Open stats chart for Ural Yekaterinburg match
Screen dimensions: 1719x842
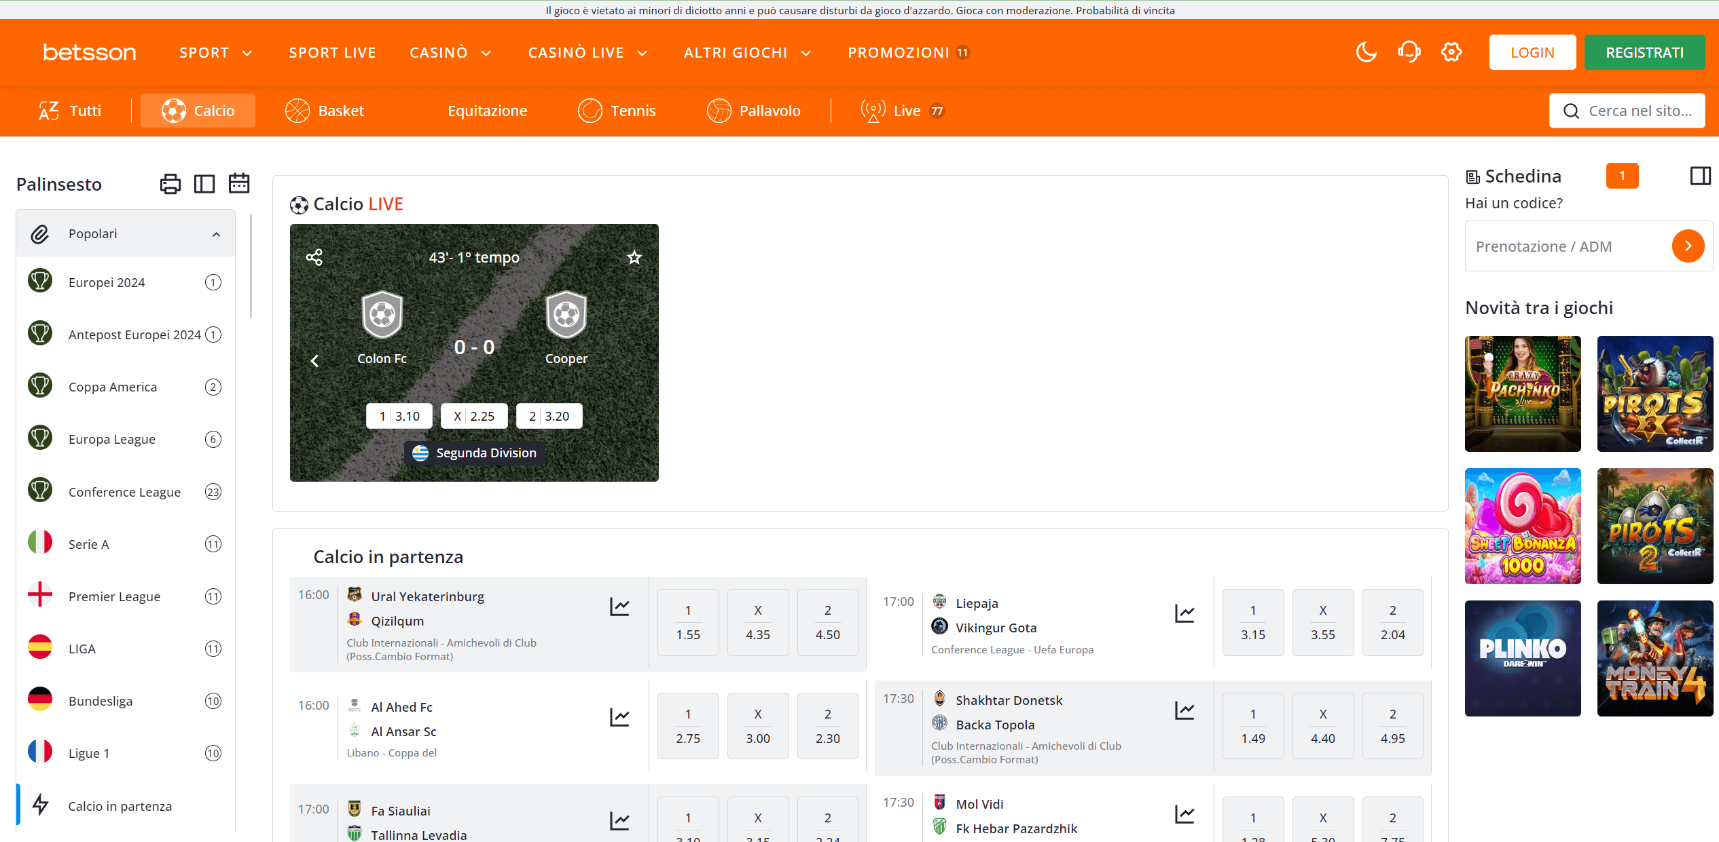click(x=619, y=607)
